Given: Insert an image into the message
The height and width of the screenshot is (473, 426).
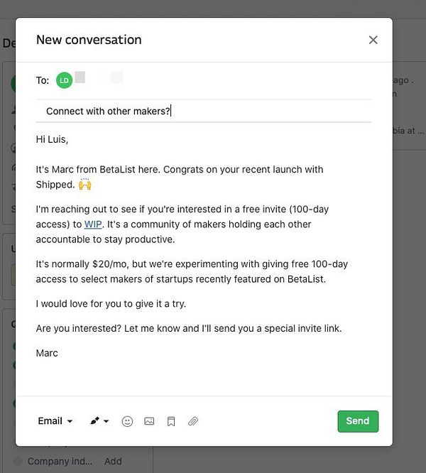Looking at the screenshot, I should pyautogui.click(x=149, y=421).
